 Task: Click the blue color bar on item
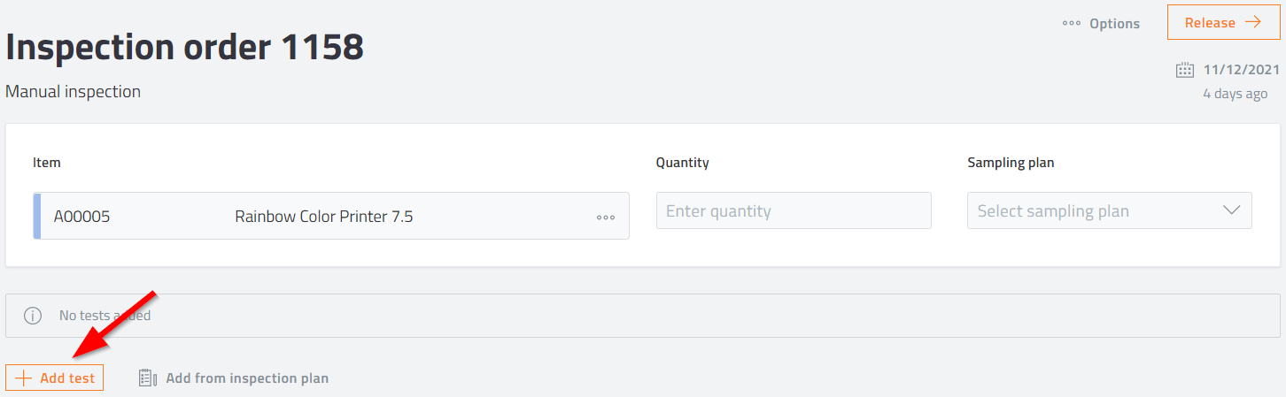point(36,216)
